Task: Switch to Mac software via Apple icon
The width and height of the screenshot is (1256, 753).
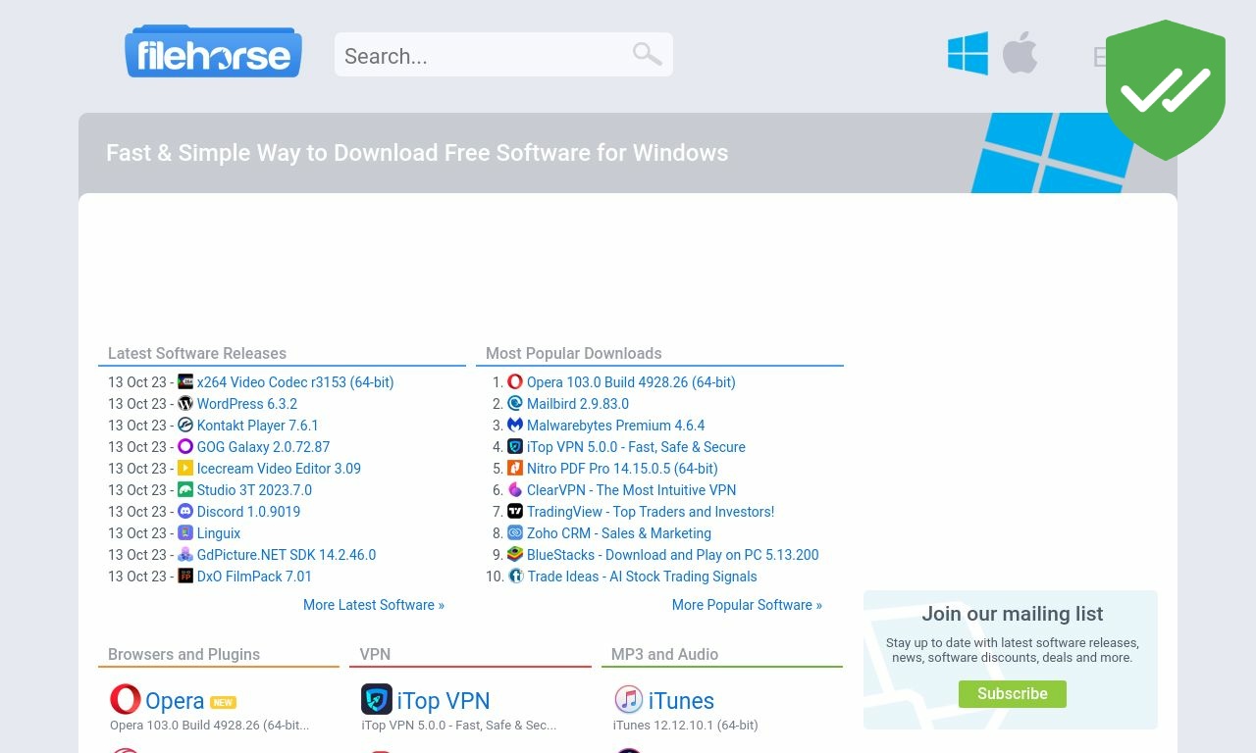Action: coord(1020,53)
